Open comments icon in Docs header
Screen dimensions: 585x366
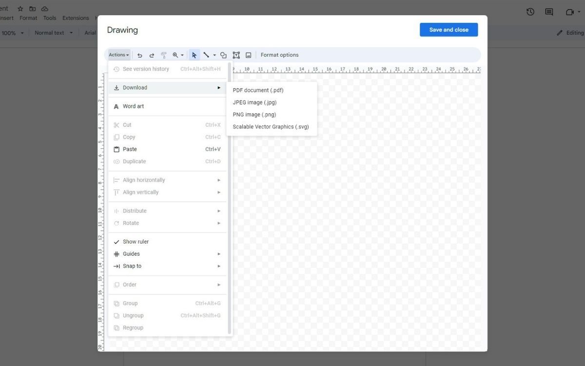(x=549, y=12)
